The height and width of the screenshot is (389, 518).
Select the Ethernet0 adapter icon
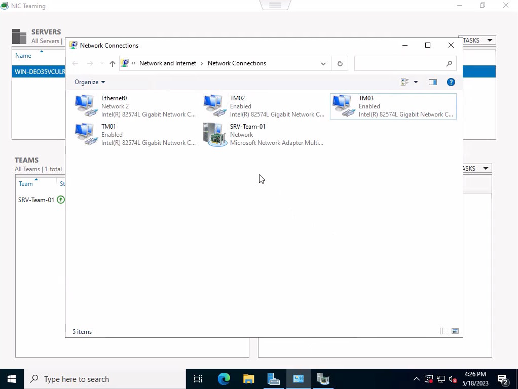pos(86,106)
